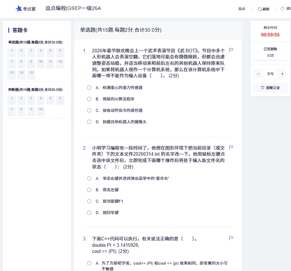The width and height of the screenshot is (291, 271).
Task: Click the 答题卡 panel heading
Action: [20, 30]
